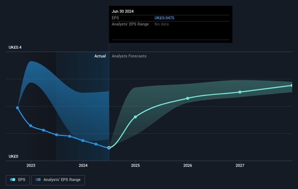The image size is (298, 189).
Task: Select the Jun 30 2024 EPS data point
Action: 109,148
